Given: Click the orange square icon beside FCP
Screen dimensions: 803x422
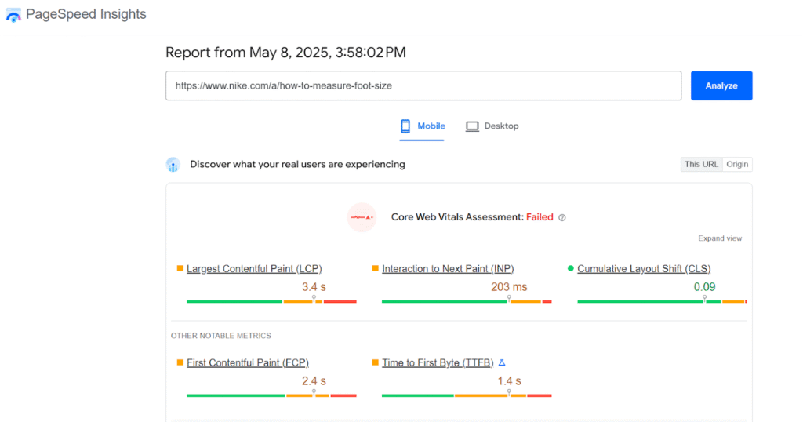Looking at the screenshot, I should [180, 362].
